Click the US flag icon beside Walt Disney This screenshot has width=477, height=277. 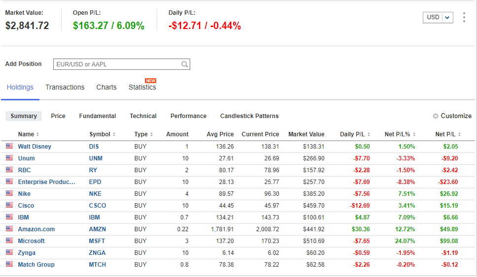pos(9,146)
